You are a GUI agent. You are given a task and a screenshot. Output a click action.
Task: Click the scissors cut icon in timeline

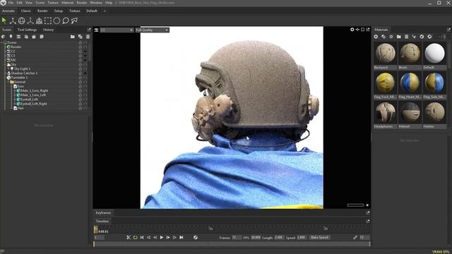click(x=129, y=237)
